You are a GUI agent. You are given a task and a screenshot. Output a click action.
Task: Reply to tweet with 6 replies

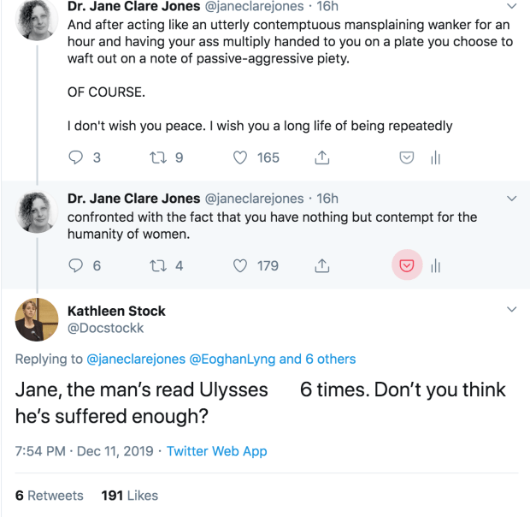tap(75, 265)
